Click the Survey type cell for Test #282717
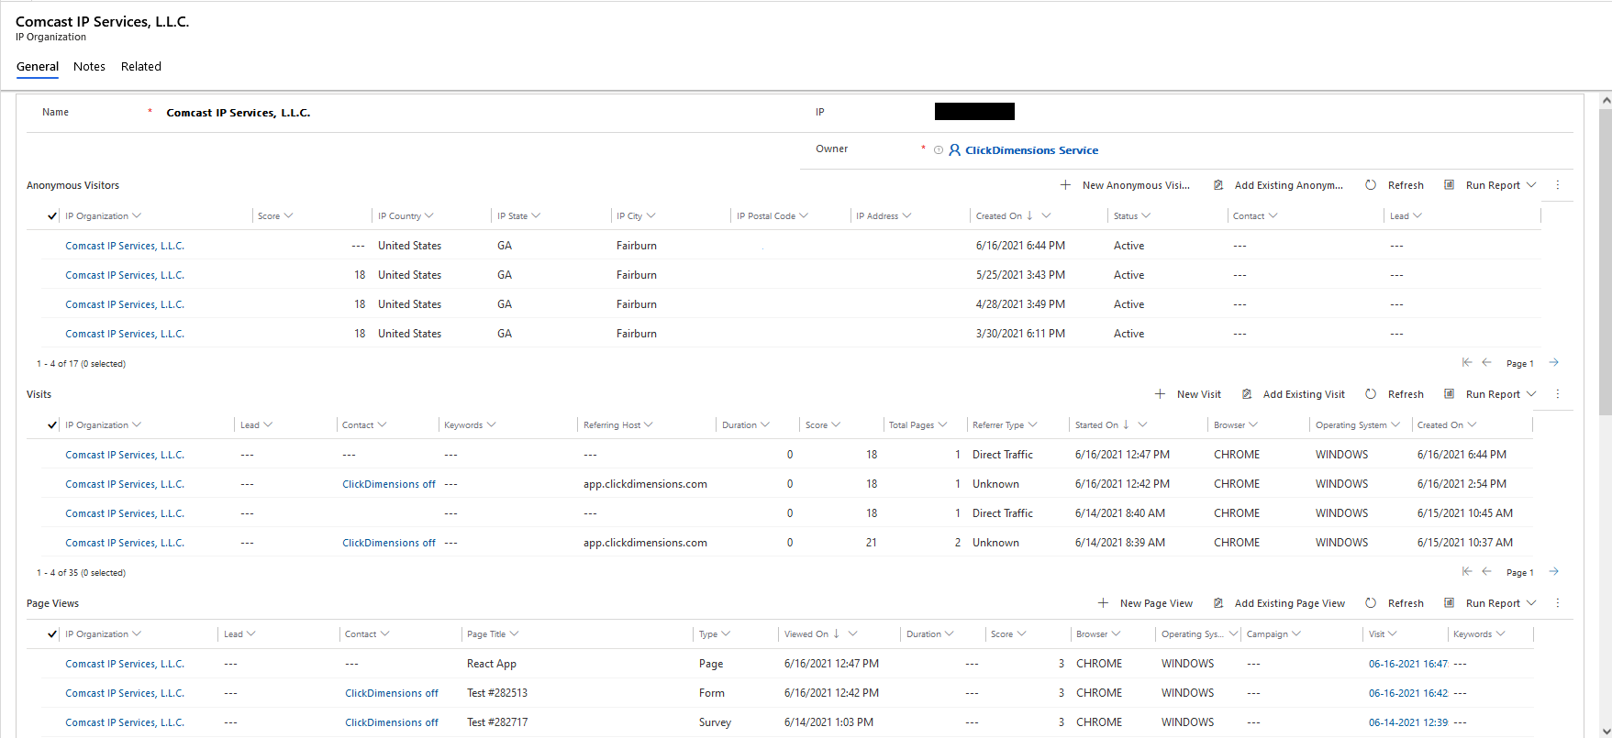1612x738 pixels. [x=715, y=722]
